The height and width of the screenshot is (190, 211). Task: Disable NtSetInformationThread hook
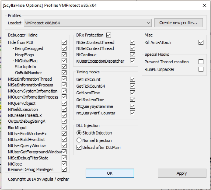point(64,79)
